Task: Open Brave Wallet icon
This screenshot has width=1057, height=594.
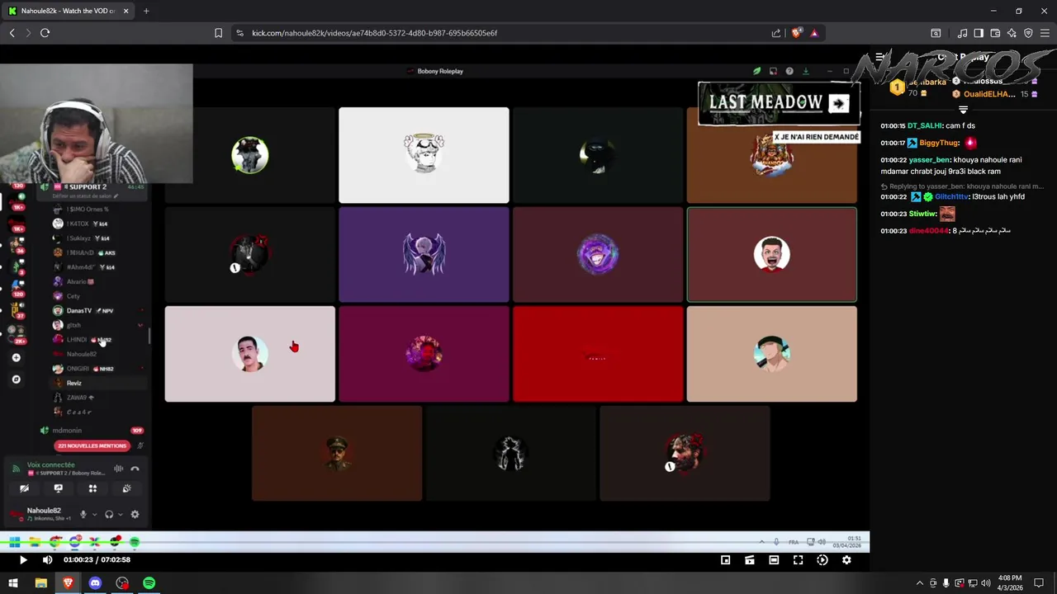Action: (x=995, y=33)
